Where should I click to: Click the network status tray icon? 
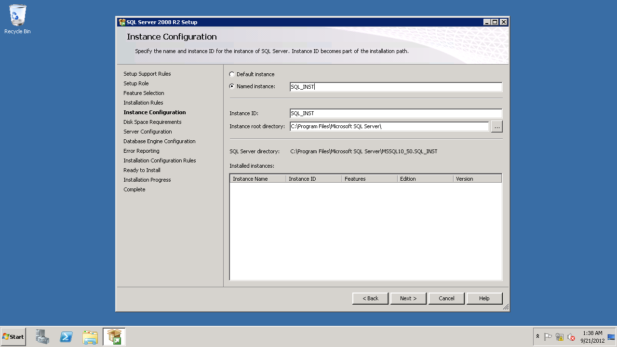click(560, 337)
